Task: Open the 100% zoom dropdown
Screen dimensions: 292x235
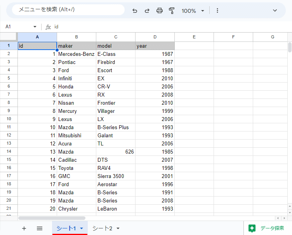Action: click(x=193, y=11)
